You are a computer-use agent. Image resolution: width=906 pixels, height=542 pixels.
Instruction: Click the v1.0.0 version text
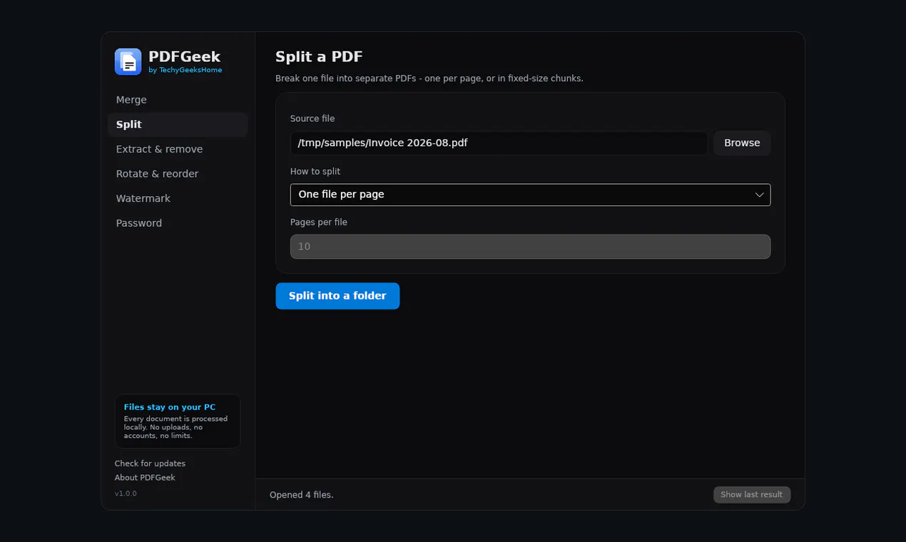pyautogui.click(x=126, y=494)
